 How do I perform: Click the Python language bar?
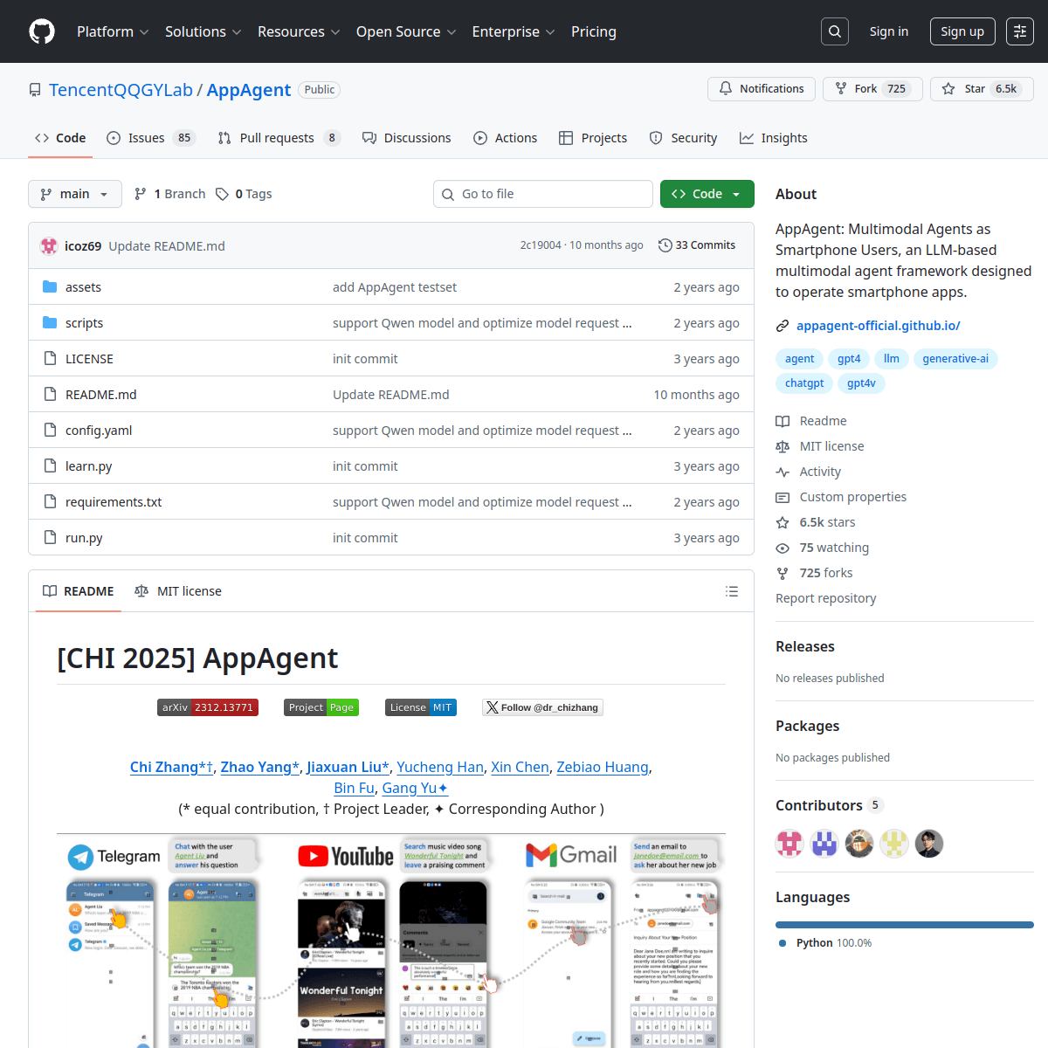[905, 924]
